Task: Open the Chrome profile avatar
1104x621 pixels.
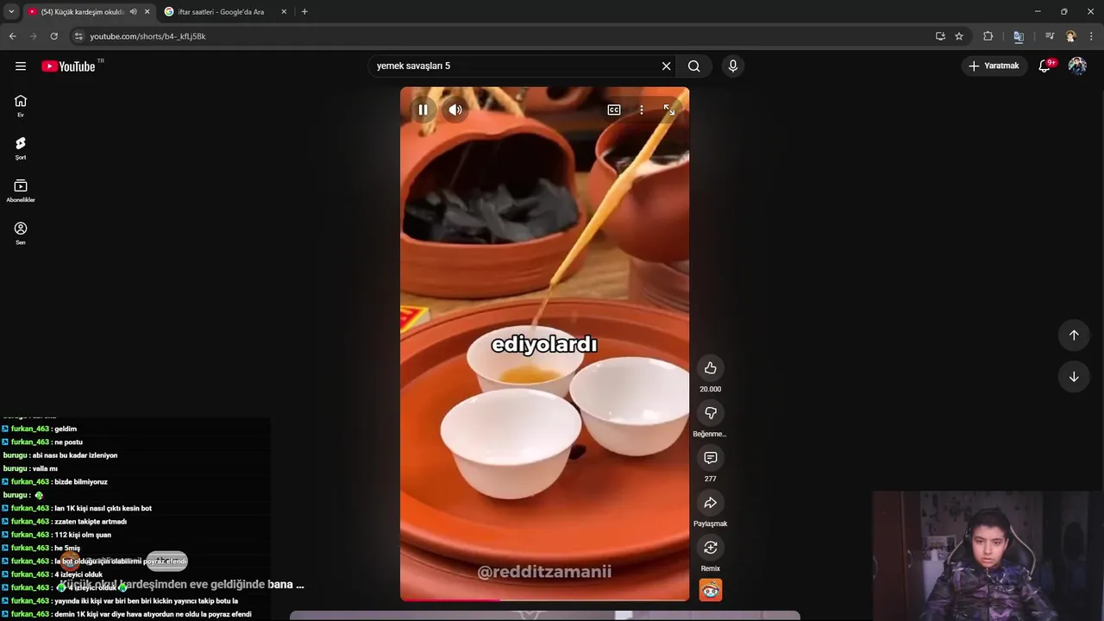Action: [1070, 36]
